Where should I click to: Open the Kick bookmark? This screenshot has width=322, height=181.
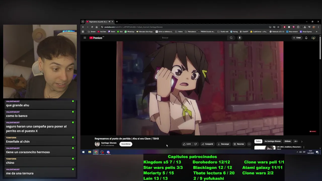120,32
